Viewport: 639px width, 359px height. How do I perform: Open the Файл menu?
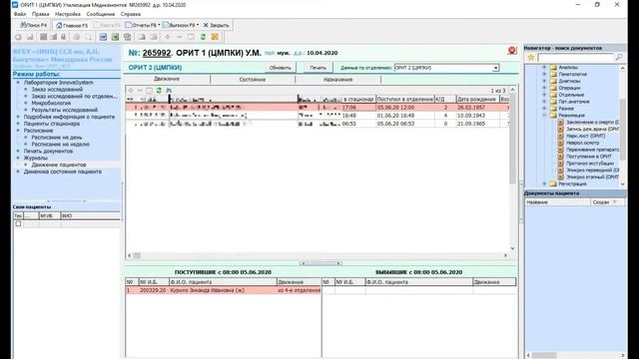(x=20, y=14)
